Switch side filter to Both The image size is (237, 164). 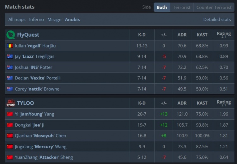[162, 7]
